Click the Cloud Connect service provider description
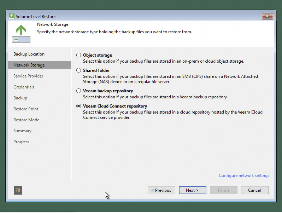 [173, 115]
